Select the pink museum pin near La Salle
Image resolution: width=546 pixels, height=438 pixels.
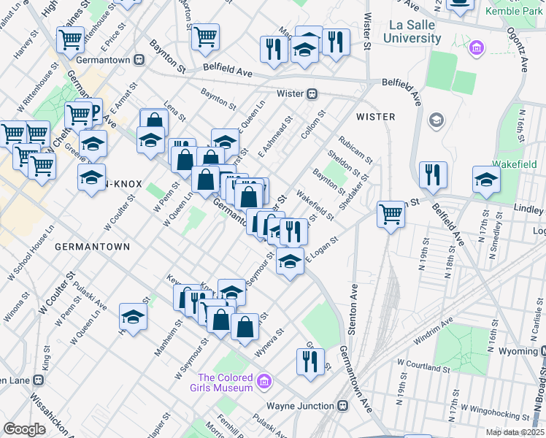click(477, 49)
